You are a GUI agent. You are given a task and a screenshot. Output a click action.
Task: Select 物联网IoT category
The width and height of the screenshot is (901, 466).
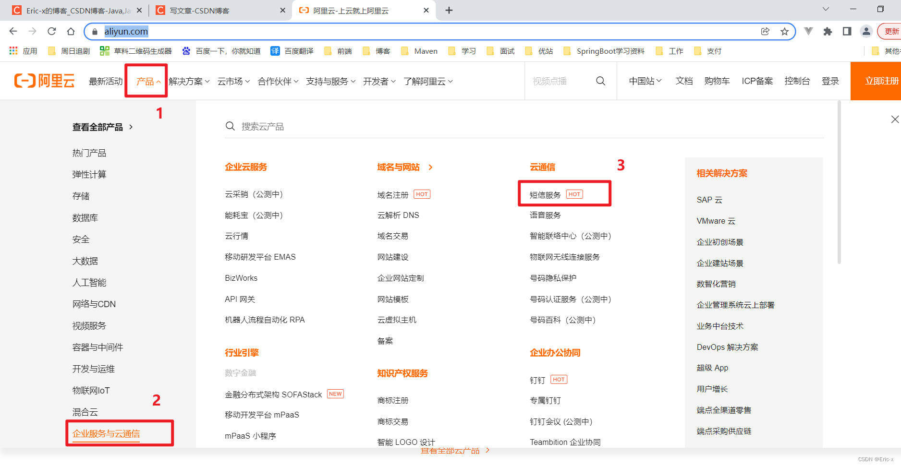tap(91, 390)
